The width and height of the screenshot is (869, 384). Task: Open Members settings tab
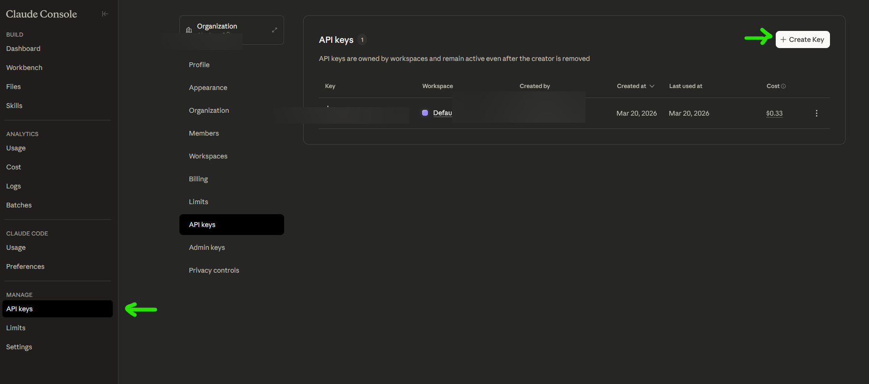click(204, 133)
